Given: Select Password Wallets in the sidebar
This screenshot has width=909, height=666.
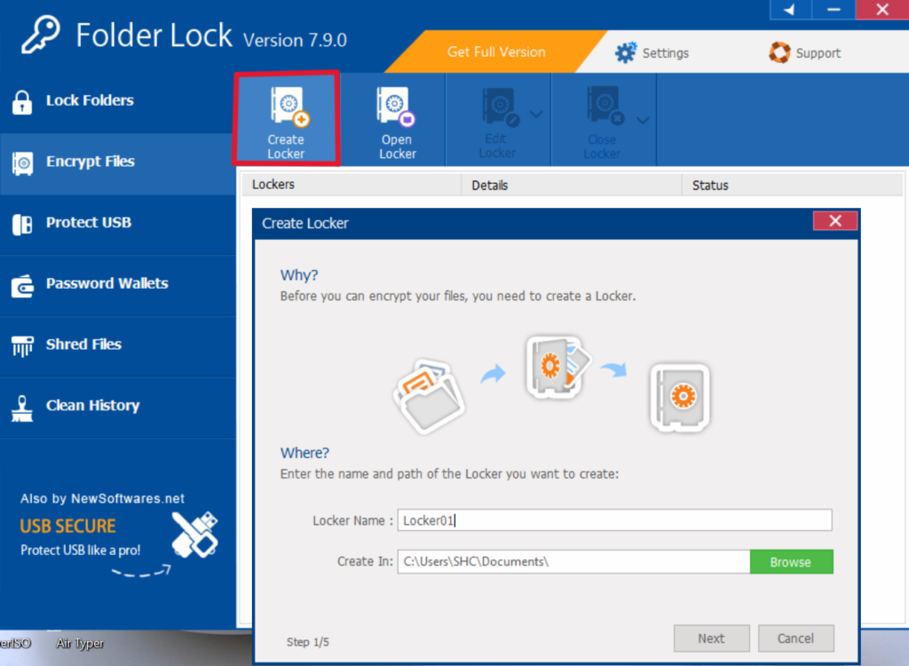Looking at the screenshot, I should pos(24,283).
